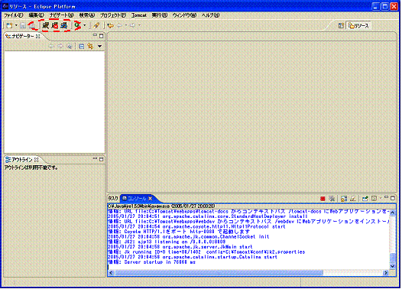Click the red Terminate icon in console

(x=323, y=199)
